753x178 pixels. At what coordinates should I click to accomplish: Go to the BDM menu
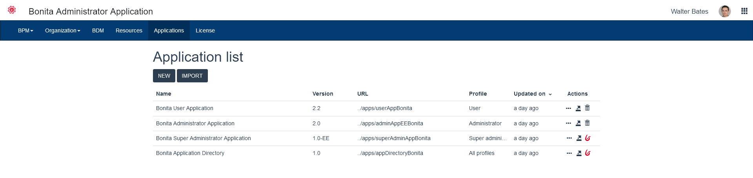[98, 30]
